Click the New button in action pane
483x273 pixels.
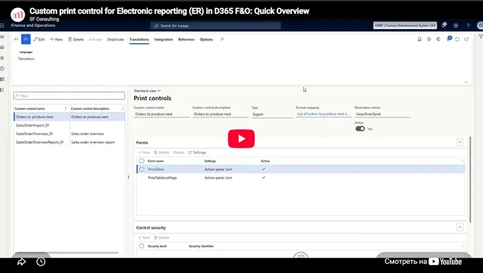56,39
